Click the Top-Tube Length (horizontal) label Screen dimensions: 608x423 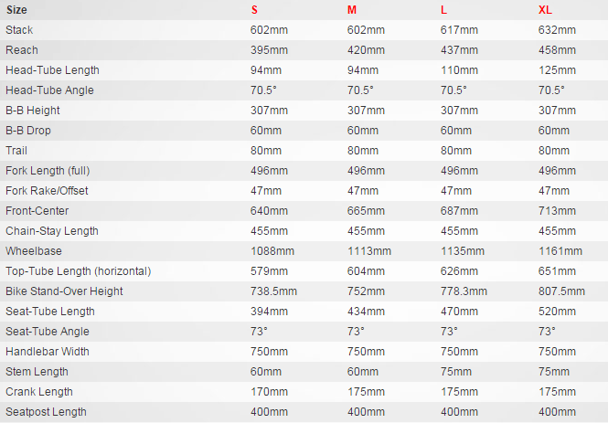click(79, 271)
